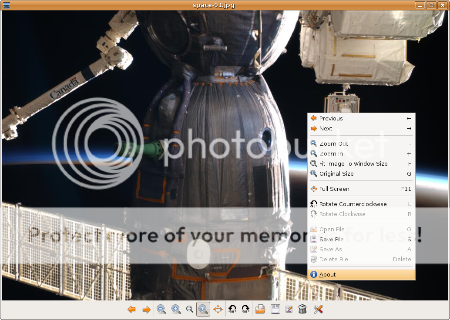This screenshot has height=320, width=450.
Task: Choose Fit Image To Window Size
Action: (361, 164)
